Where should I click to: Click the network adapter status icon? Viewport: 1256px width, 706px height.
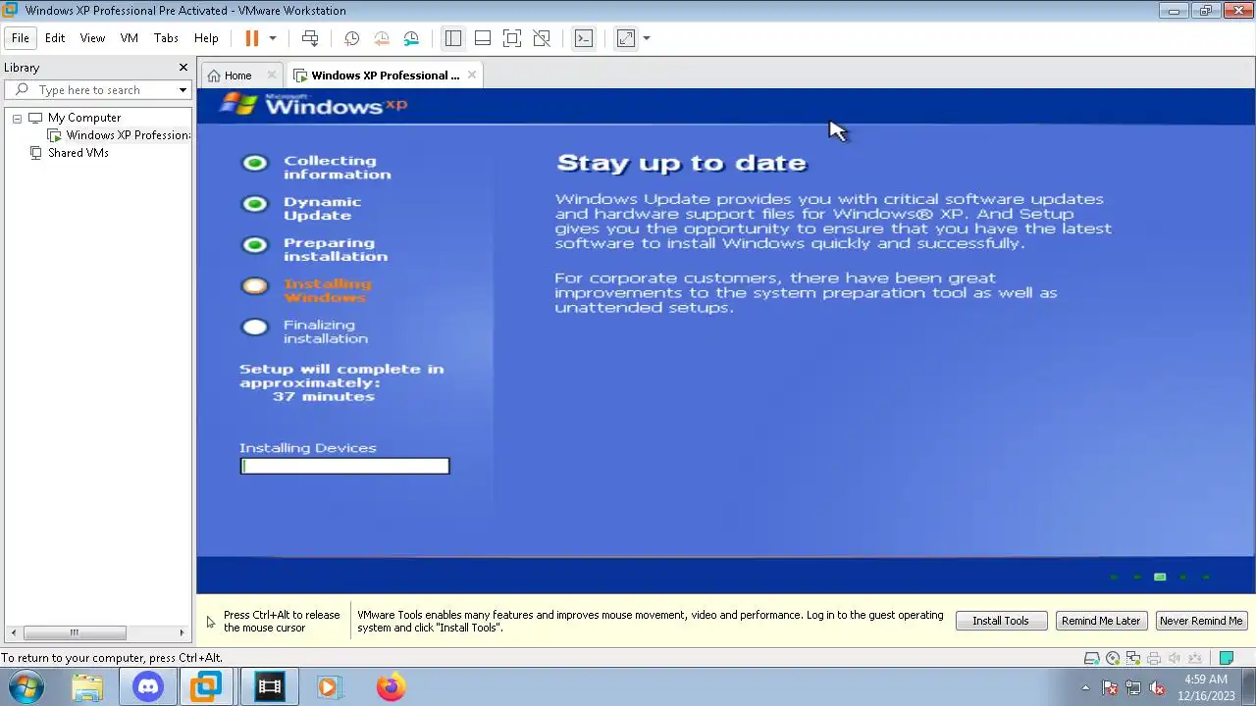pyautogui.click(x=1133, y=658)
